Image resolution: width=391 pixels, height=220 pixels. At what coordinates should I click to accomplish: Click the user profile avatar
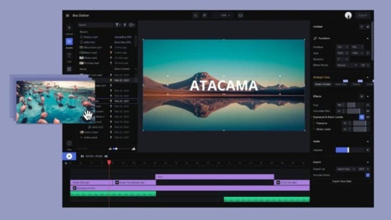coord(348,16)
